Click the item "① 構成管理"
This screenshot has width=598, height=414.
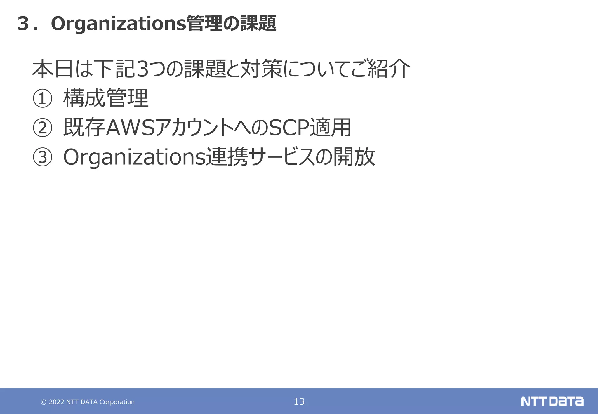click(x=91, y=98)
